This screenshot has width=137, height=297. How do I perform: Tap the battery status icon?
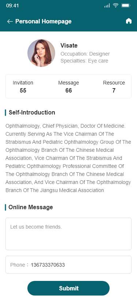(x=125, y=5)
